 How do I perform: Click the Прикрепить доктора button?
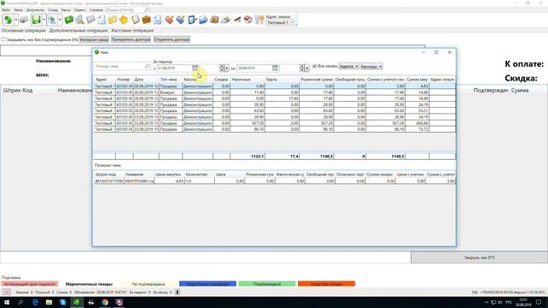131,39
